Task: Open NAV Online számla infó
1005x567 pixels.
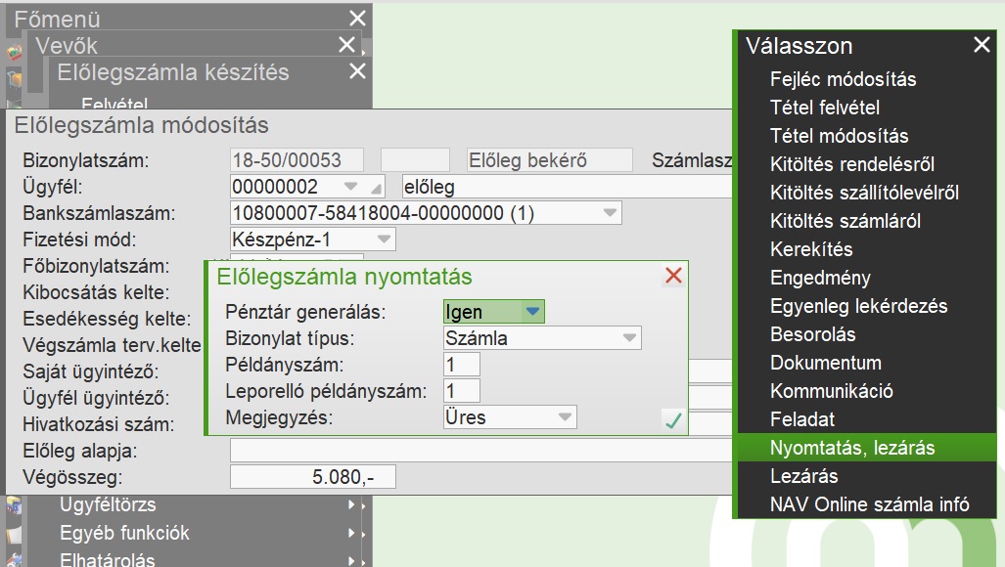Action: pos(869,504)
